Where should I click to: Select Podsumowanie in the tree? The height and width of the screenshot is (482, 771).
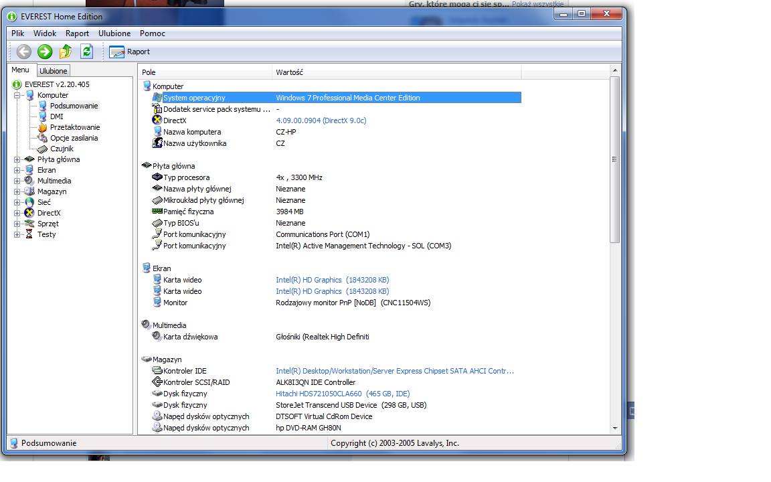pos(74,106)
